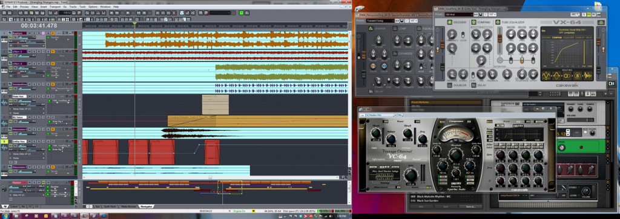Click the VX-64 input level fader

click(442, 45)
